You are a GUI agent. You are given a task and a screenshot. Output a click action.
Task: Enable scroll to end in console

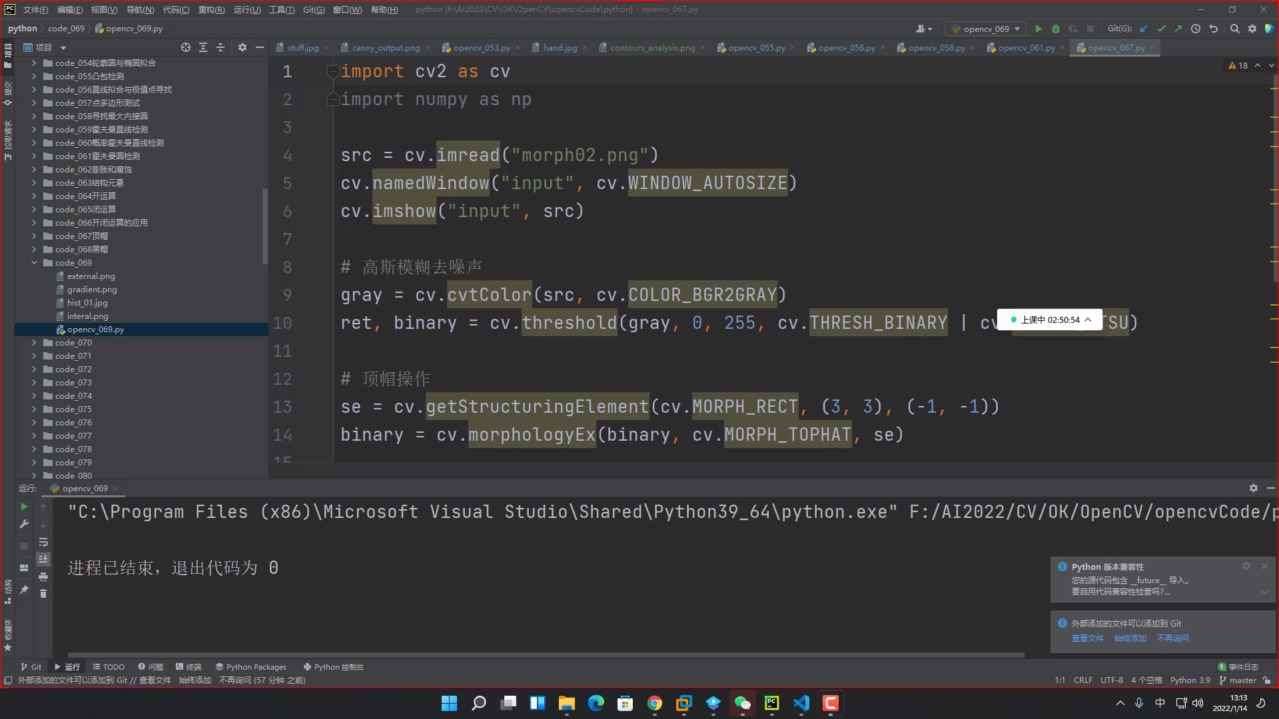[x=43, y=559]
